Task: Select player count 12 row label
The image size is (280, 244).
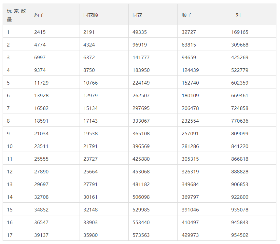Action: [10, 172]
